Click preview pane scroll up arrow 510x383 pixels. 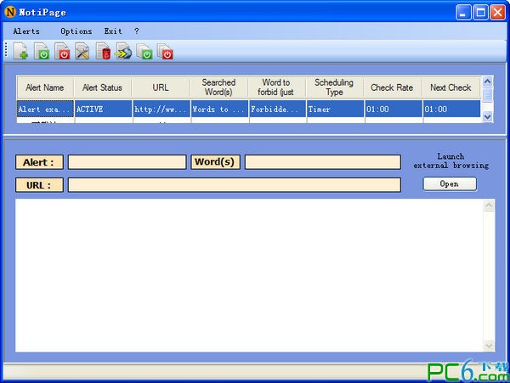[489, 206]
